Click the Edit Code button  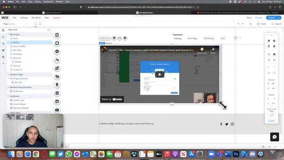(105, 38)
